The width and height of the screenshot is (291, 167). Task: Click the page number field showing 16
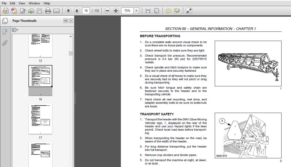[x=86, y=11]
